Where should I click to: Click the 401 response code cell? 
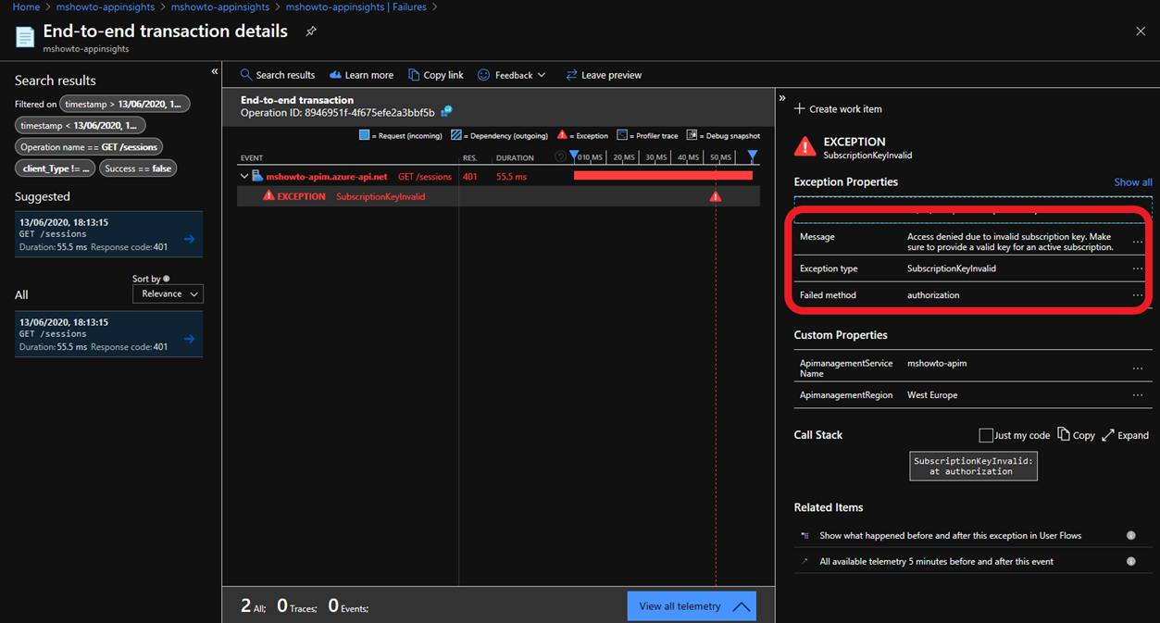click(470, 177)
